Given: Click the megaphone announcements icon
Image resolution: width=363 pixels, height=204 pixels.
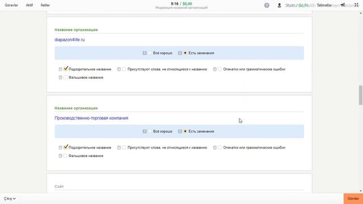Looking at the screenshot, I should point(343,5).
